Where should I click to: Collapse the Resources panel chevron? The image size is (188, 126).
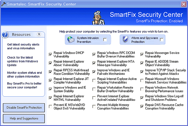(x=39, y=34)
